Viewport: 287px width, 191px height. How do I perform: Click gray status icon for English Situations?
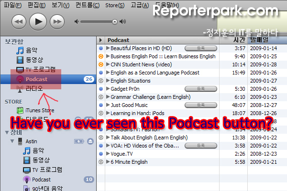(x=101, y=81)
